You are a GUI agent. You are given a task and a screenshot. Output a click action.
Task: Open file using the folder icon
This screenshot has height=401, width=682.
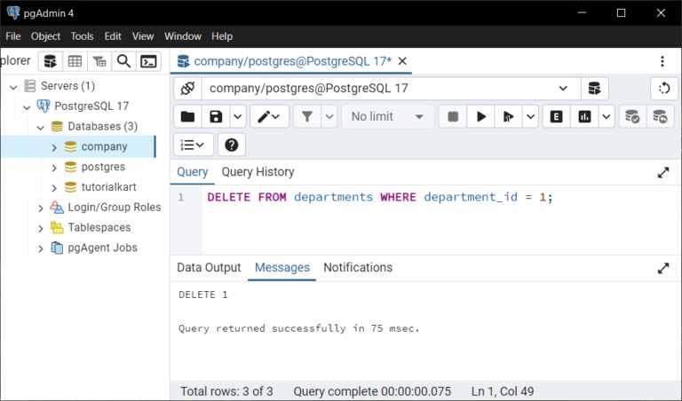pyautogui.click(x=187, y=116)
